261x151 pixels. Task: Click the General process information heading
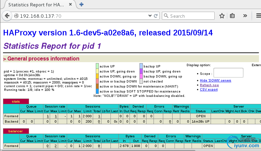point(43,59)
